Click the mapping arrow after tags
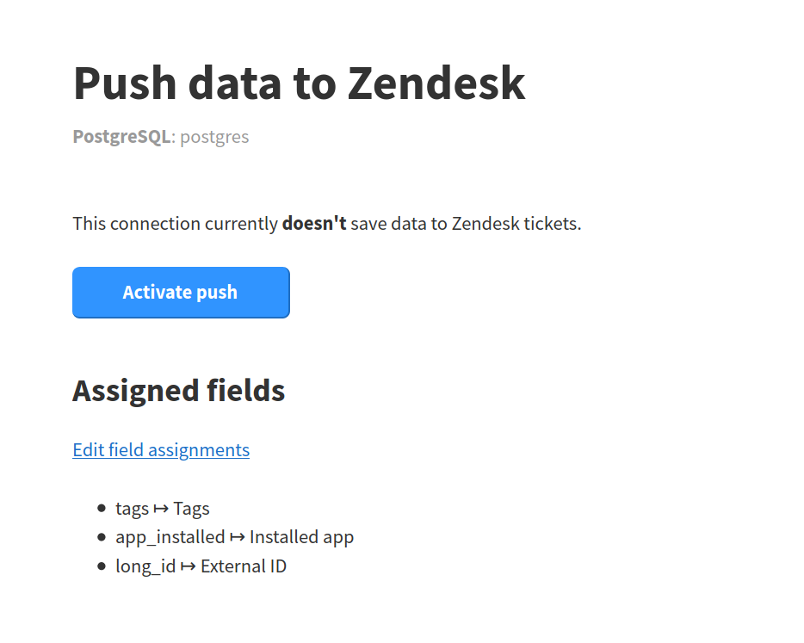804x643 pixels. click(x=161, y=509)
